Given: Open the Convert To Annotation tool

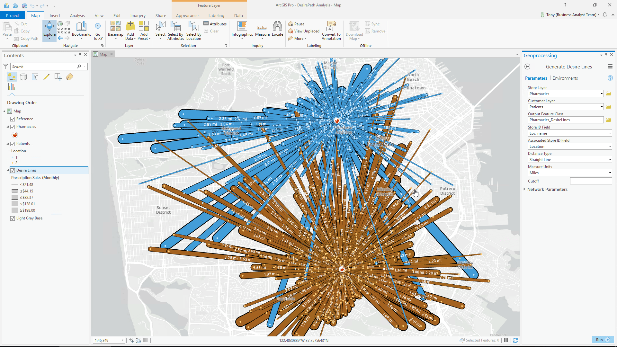Looking at the screenshot, I should pyautogui.click(x=331, y=31).
